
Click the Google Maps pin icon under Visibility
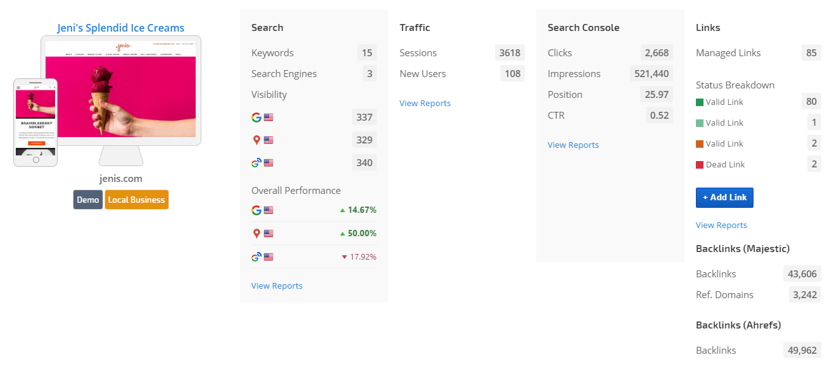point(256,140)
